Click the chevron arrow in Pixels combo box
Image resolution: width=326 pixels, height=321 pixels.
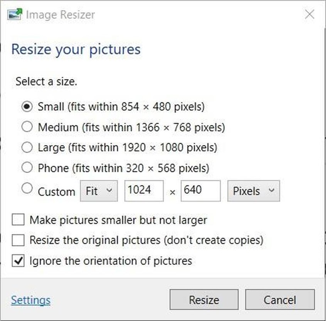[x=272, y=190]
